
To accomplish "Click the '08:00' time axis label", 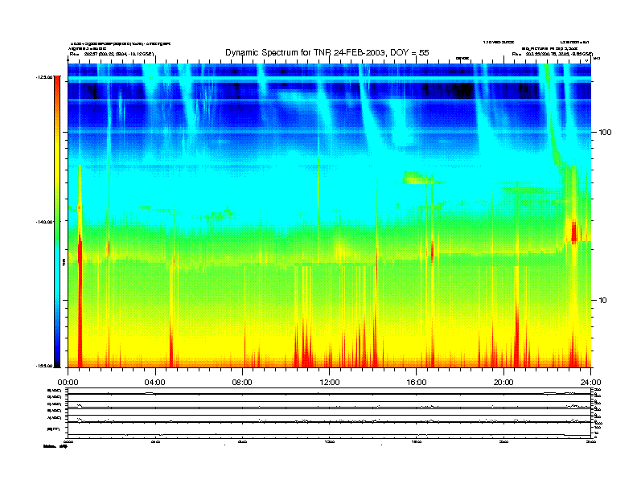I will click(242, 383).
